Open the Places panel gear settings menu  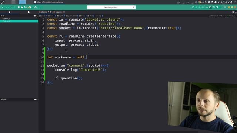(x=35, y=16)
